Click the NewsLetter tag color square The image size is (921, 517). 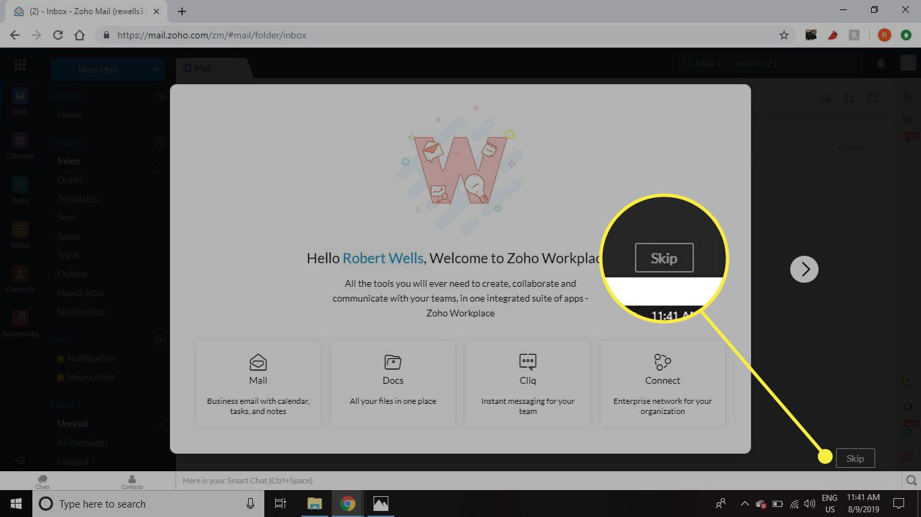click(x=59, y=377)
